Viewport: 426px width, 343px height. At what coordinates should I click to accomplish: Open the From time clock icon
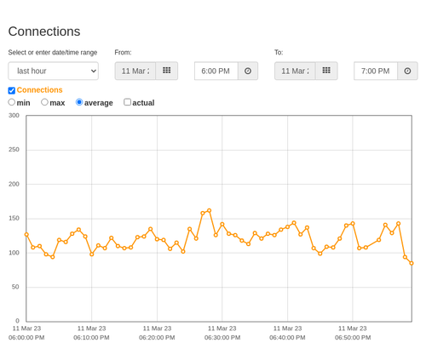click(248, 71)
